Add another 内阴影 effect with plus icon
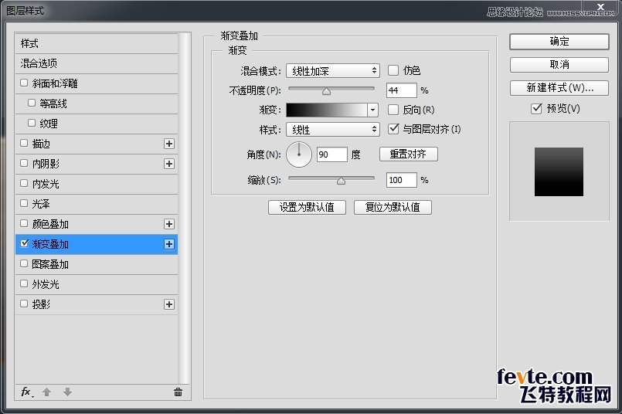Screen dimensions: 622x414 [x=169, y=164]
